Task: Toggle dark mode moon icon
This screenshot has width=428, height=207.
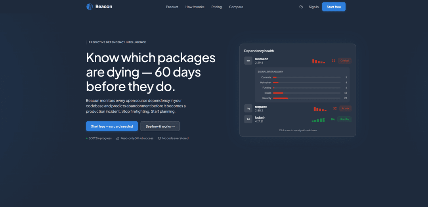Action: (x=301, y=7)
